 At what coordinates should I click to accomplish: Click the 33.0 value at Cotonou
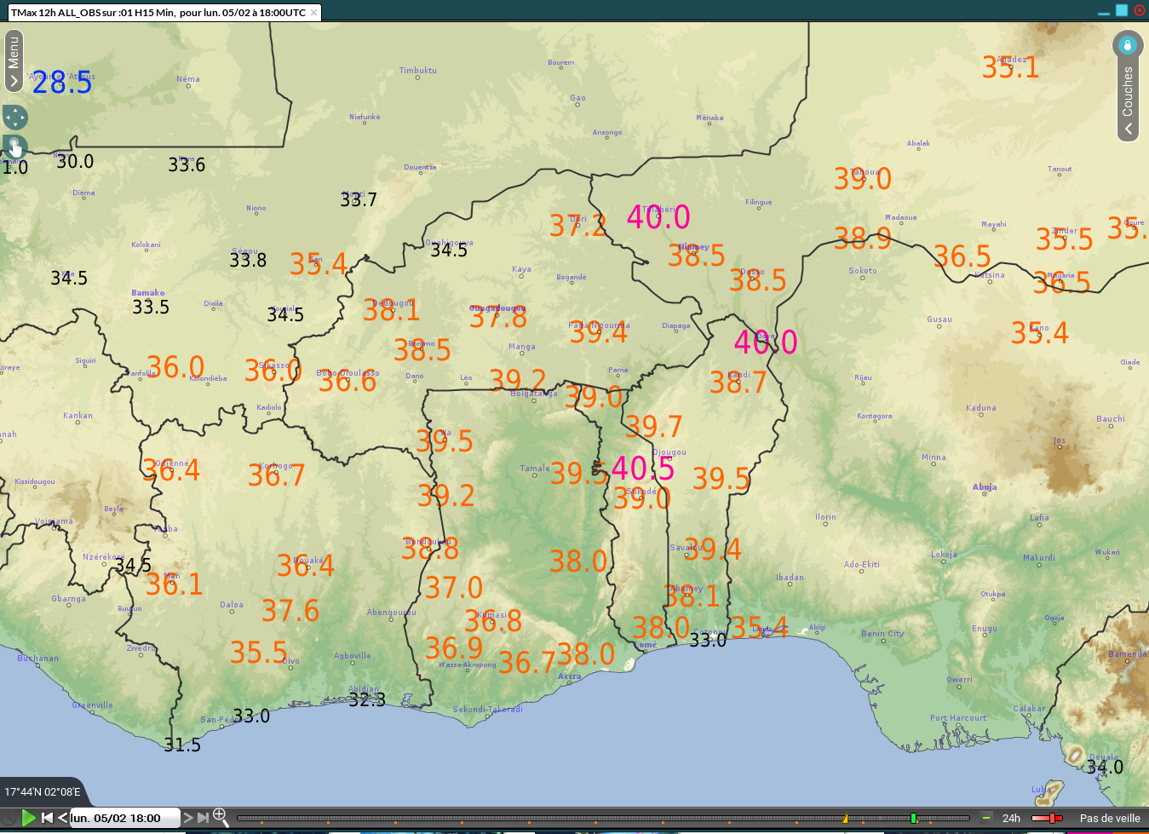pyautogui.click(x=708, y=640)
